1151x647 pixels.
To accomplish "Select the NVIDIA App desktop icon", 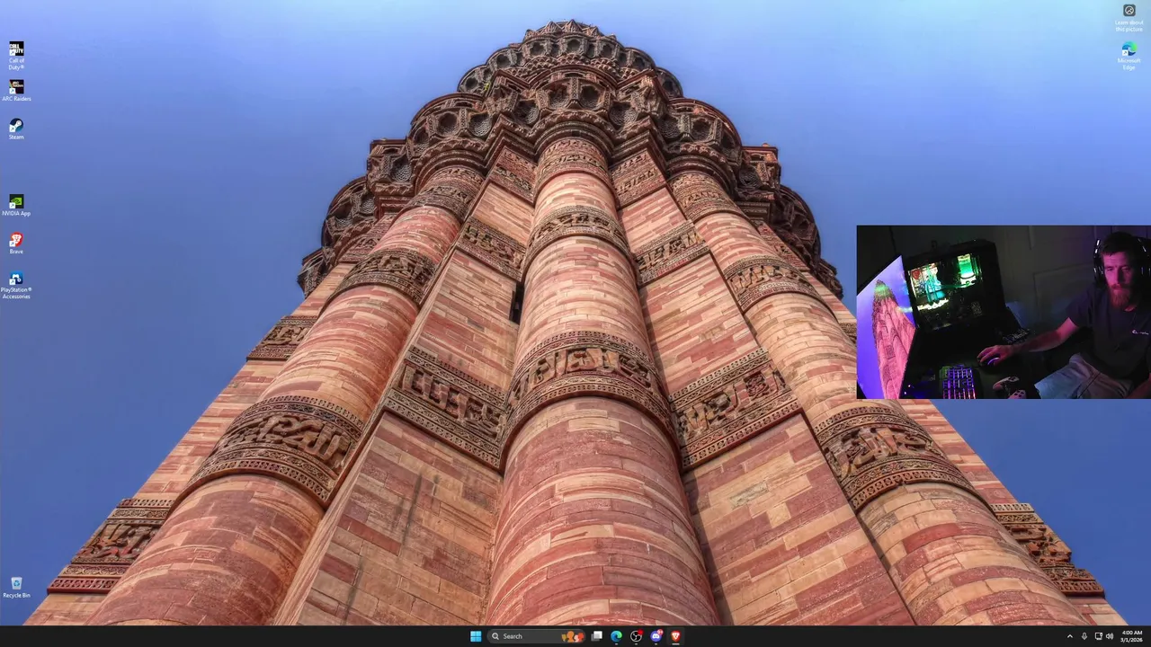I will point(16,205).
